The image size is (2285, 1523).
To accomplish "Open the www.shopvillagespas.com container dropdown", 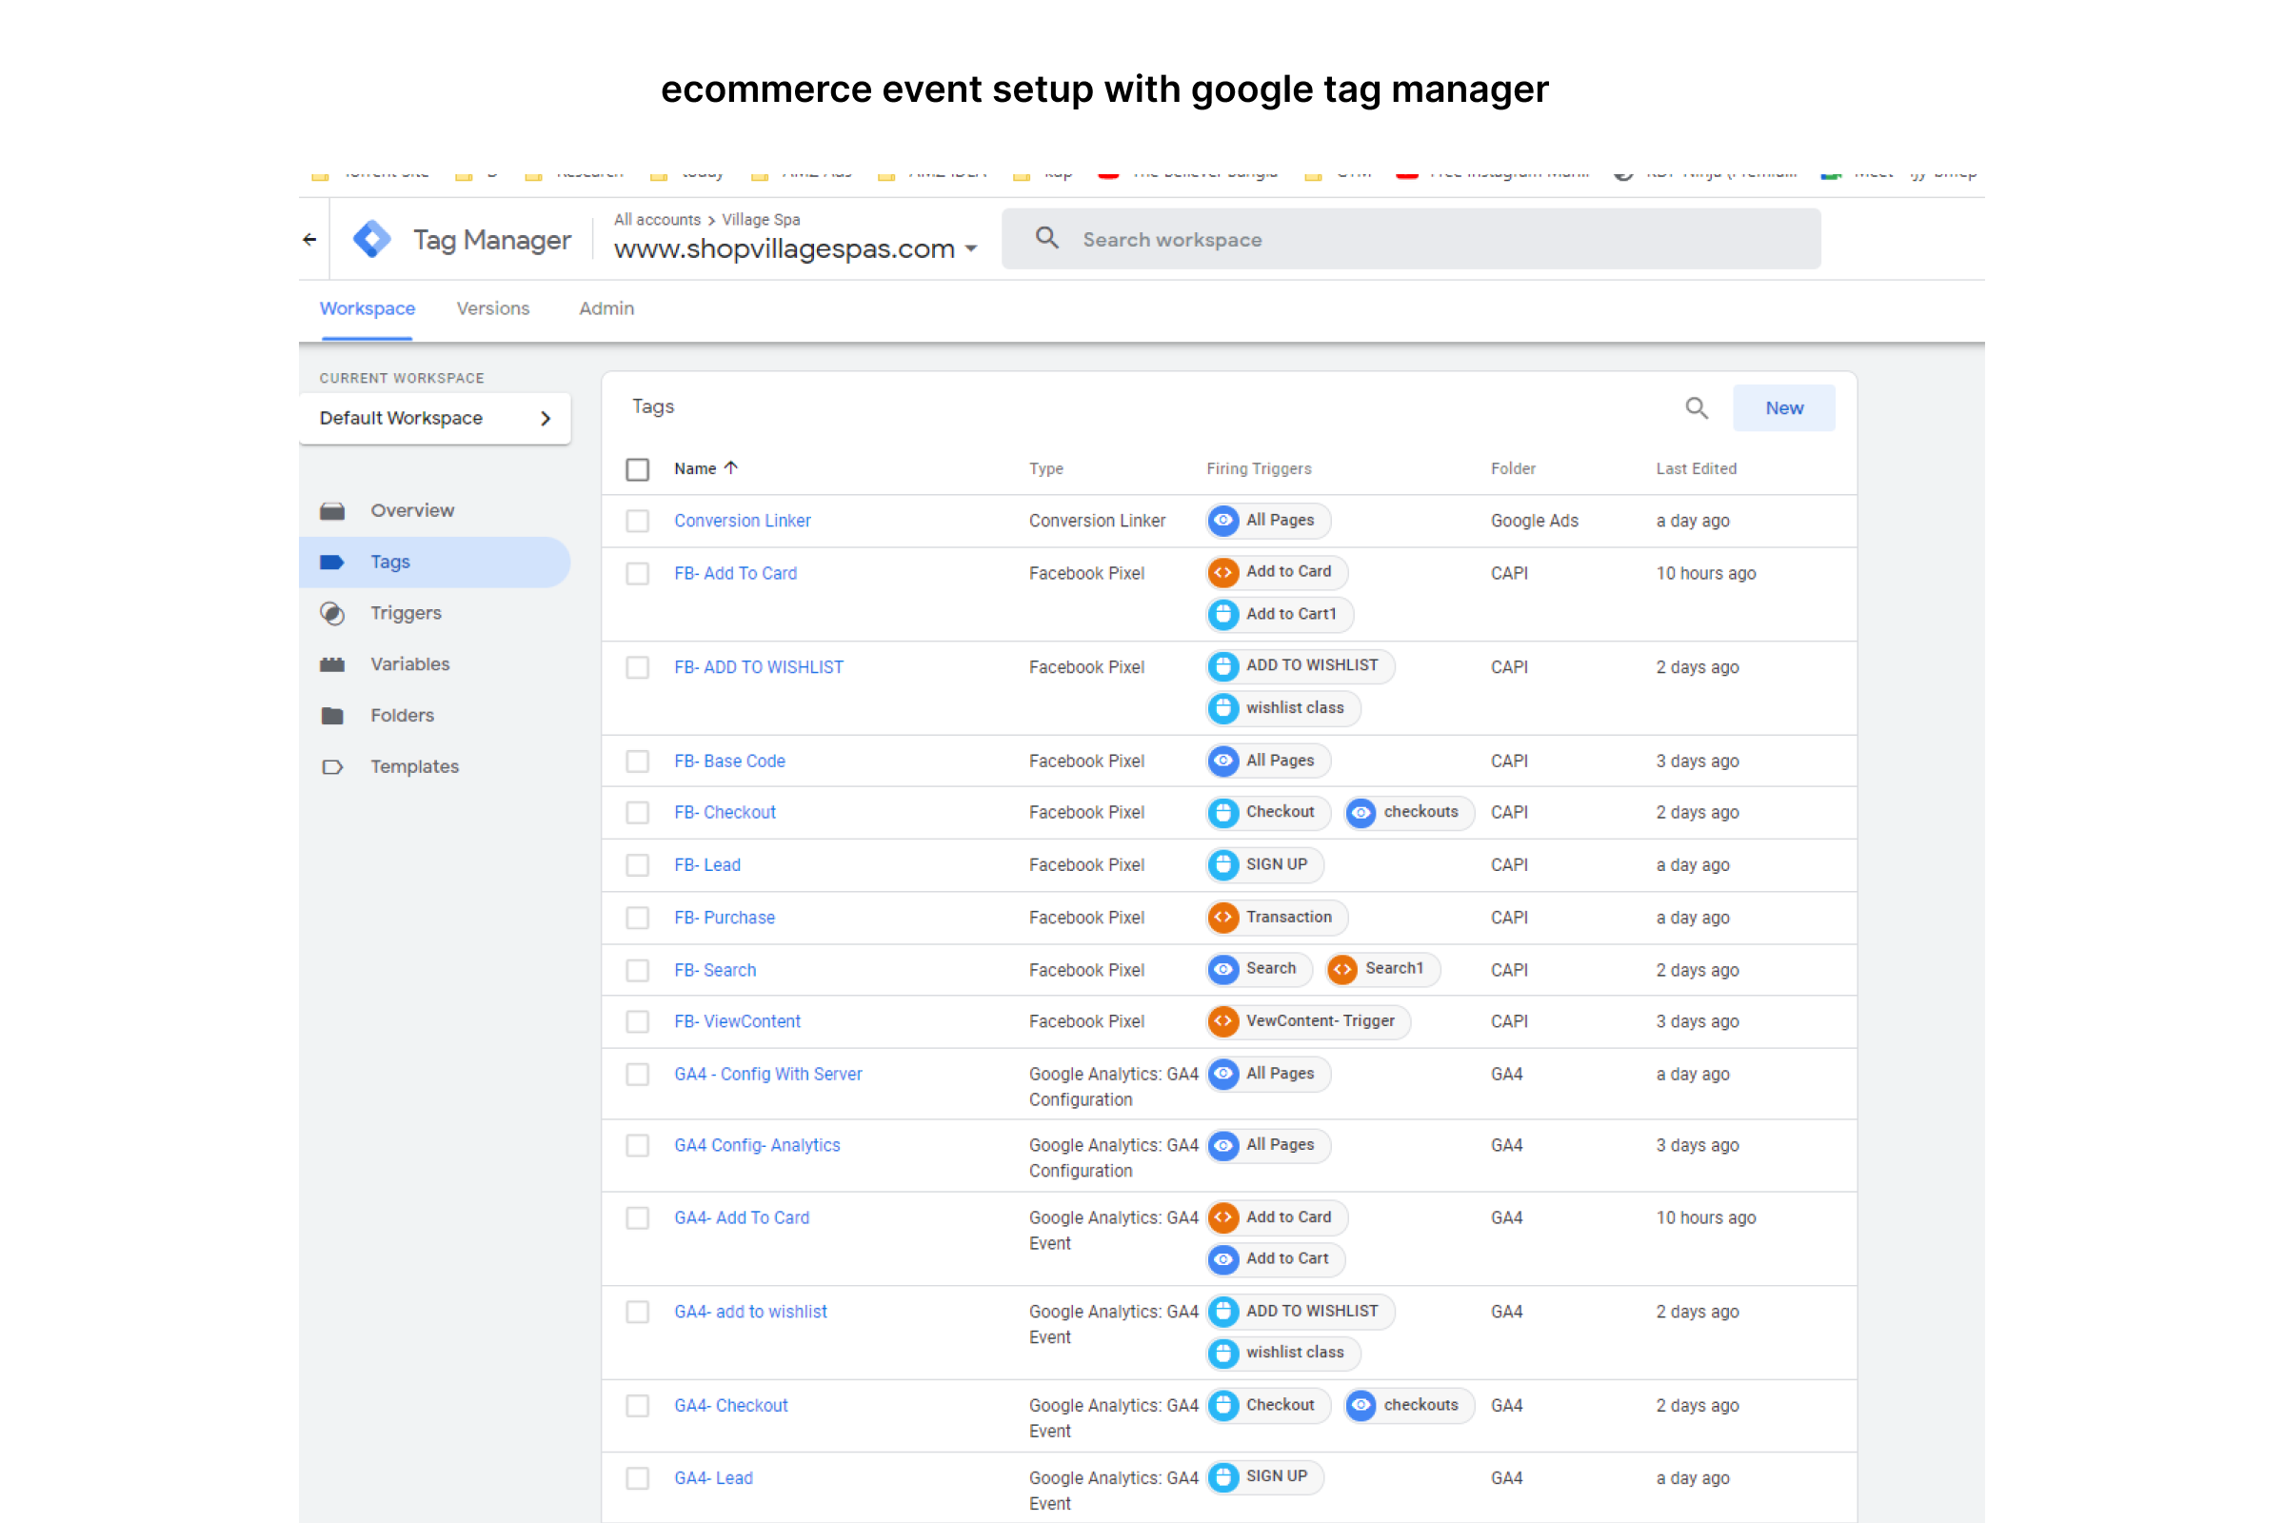I will [971, 248].
